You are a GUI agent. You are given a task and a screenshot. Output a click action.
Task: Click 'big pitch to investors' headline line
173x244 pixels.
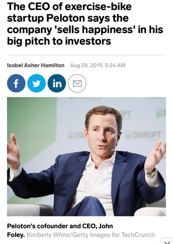[x=59, y=41]
